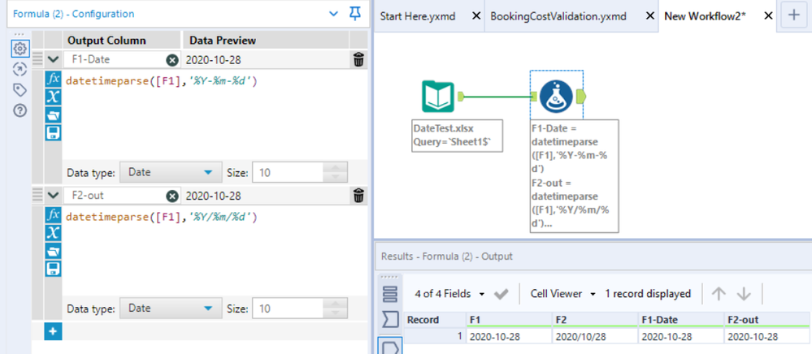812x354 pixels.
Task: Open Data type dropdown for F2-out
Action: 171,309
